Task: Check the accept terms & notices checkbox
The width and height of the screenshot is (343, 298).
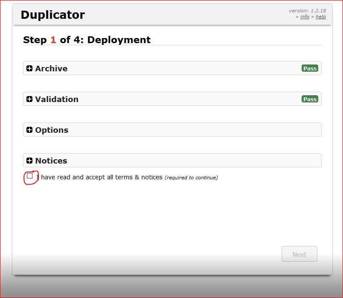Action: coord(29,176)
